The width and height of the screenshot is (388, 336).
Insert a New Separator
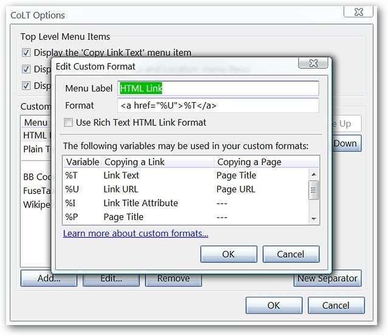point(328,279)
